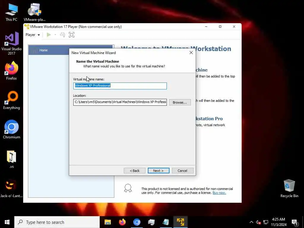The width and height of the screenshot is (304, 228).
Task: Open Chromium from the taskbar
Action: (x=137, y=222)
